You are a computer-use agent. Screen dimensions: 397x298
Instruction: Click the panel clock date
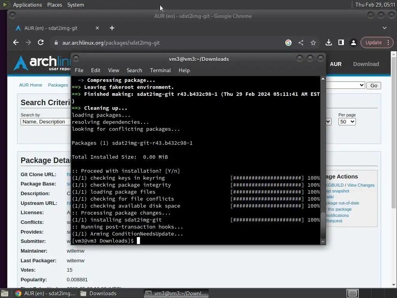(x=375, y=5)
